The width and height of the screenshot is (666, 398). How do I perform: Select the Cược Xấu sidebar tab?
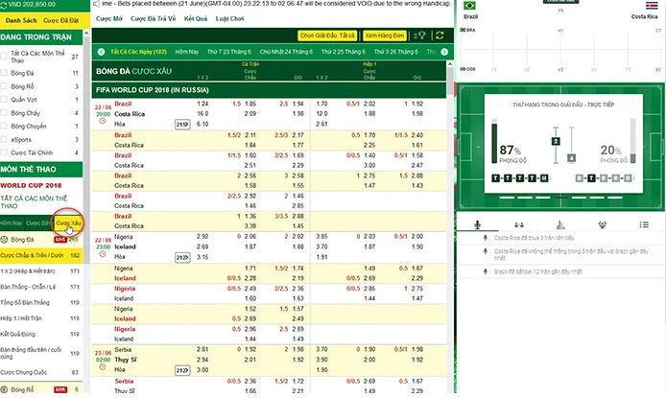pos(68,222)
